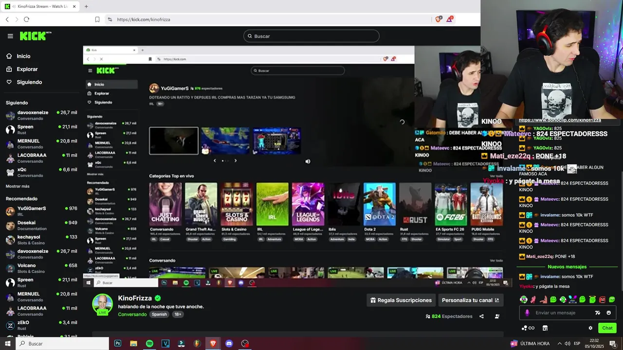
Task: Click the green KICK logo
Action: point(35,36)
